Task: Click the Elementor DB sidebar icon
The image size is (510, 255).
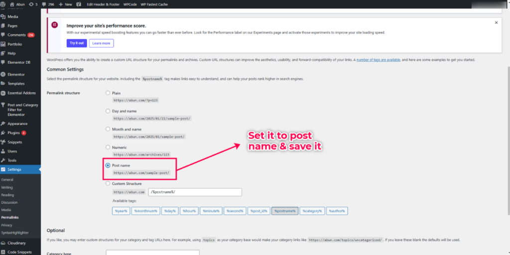Action: (x=3, y=62)
